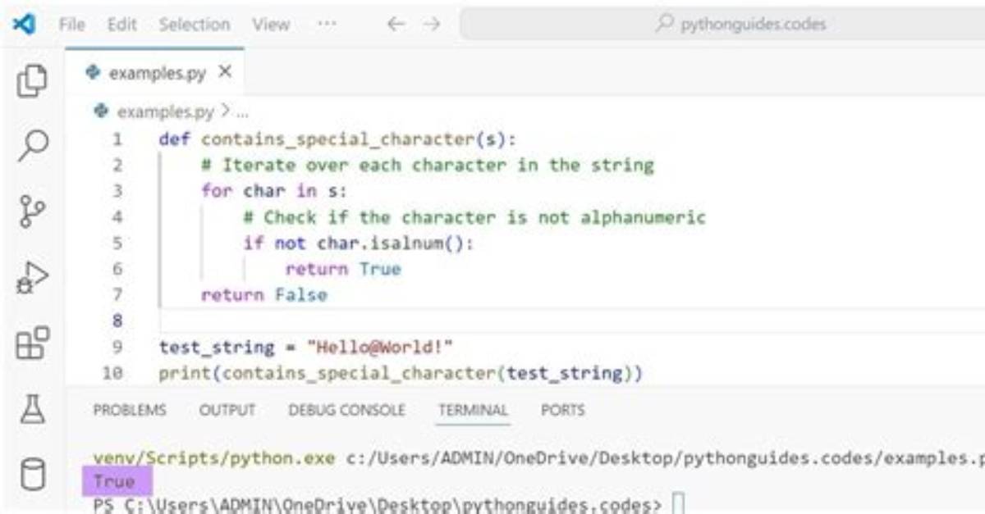
Task: Click the pythonguides.codes search box
Action: coord(722,25)
